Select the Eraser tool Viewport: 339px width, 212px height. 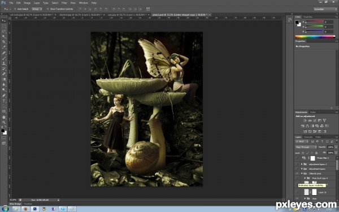4,74
